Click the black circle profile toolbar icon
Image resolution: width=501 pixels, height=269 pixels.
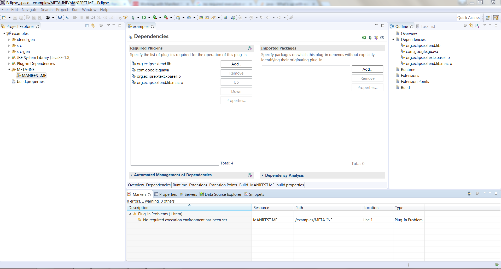coord(48,17)
